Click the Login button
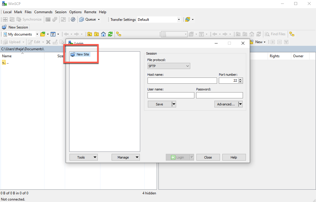The height and width of the screenshot is (202, 316). (178, 157)
